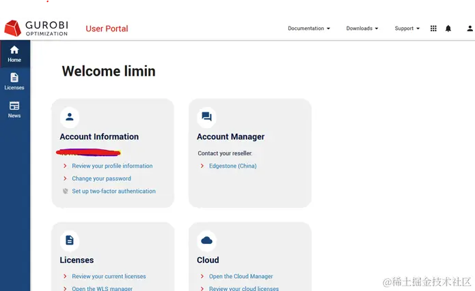Screen dimensions: 475x291
Task: Click the Account Information person icon
Action: pos(70,117)
